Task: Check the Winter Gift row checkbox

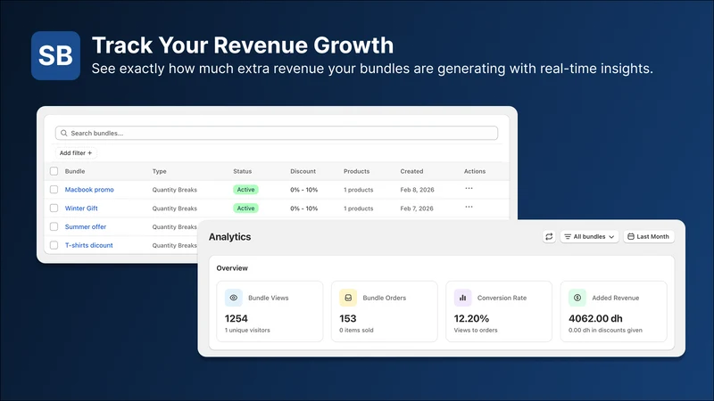Action: pyautogui.click(x=54, y=209)
